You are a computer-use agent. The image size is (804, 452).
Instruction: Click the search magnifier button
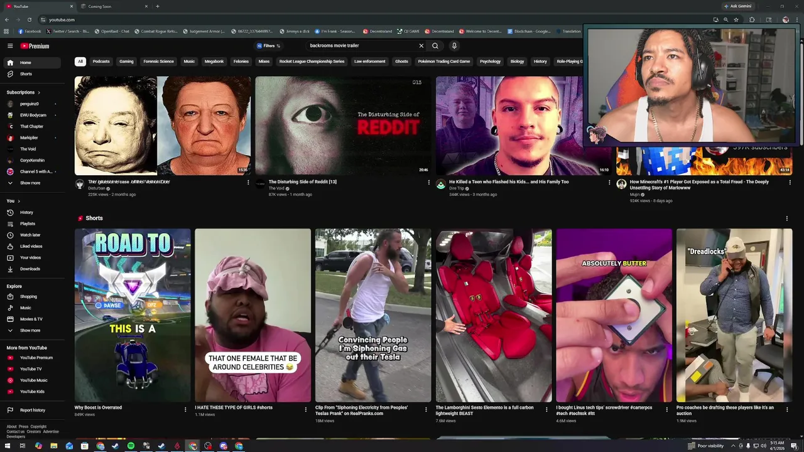435,46
